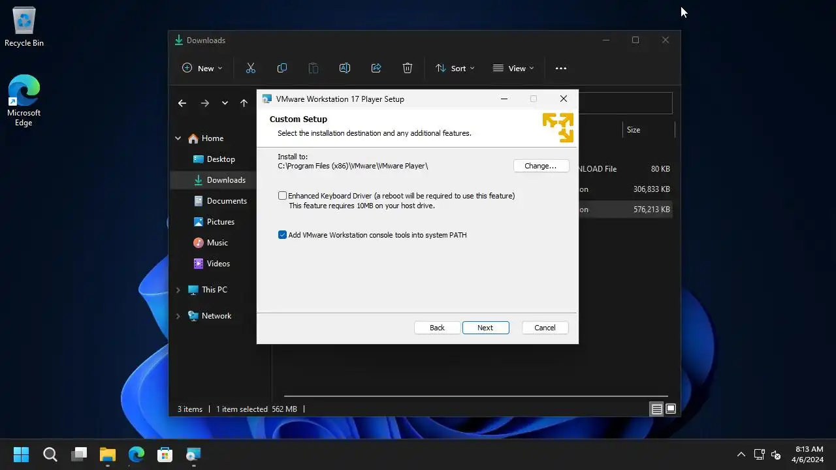The width and height of the screenshot is (836, 470).
Task: Open the View dropdown in Explorer
Action: (513, 68)
